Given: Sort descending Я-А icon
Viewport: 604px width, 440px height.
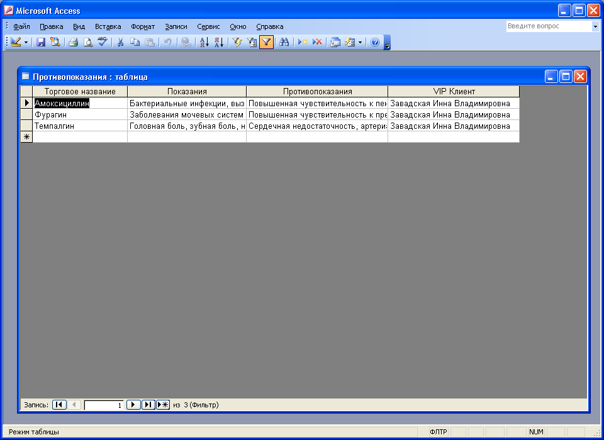Looking at the screenshot, I should point(219,42).
